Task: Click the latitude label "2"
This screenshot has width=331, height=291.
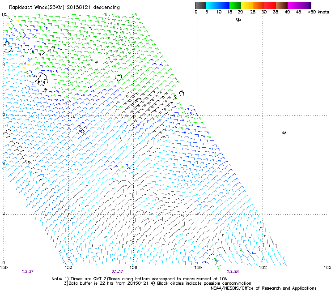Action: pyautogui.click(x=4, y=213)
